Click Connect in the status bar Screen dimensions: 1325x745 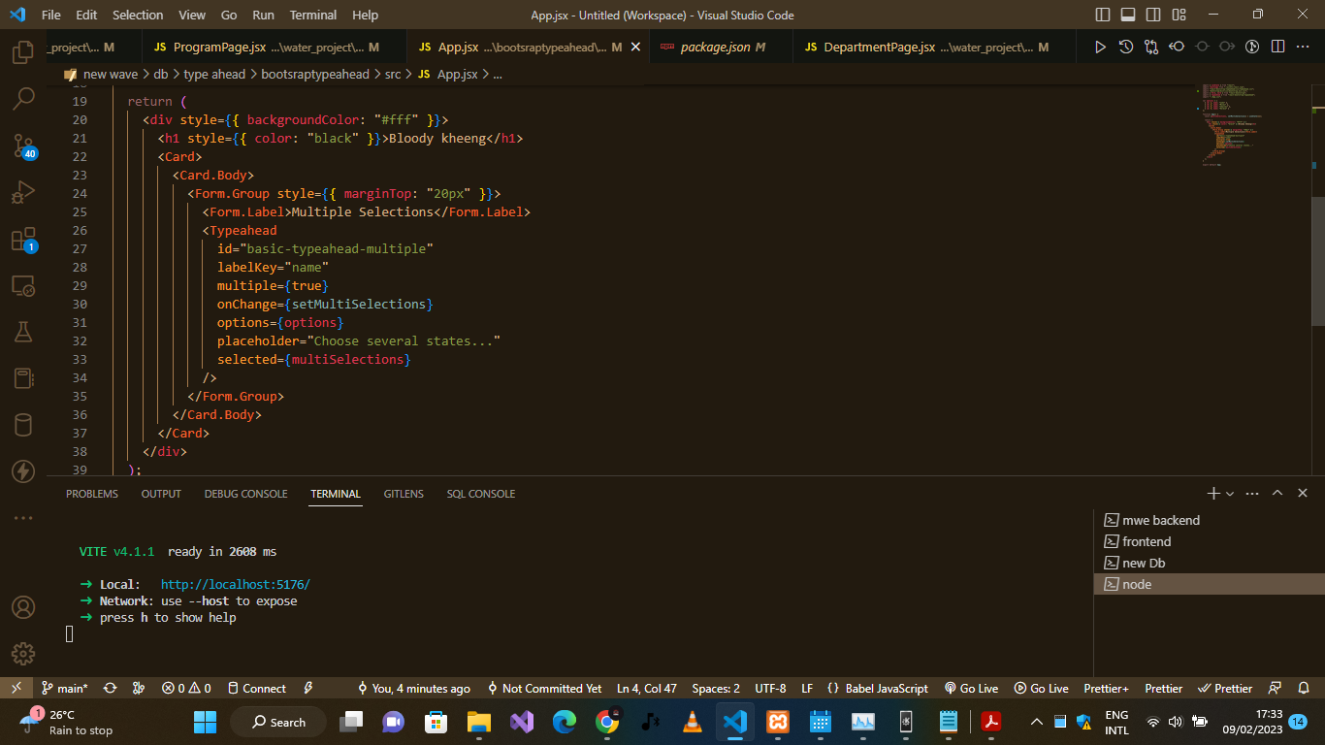point(257,688)
